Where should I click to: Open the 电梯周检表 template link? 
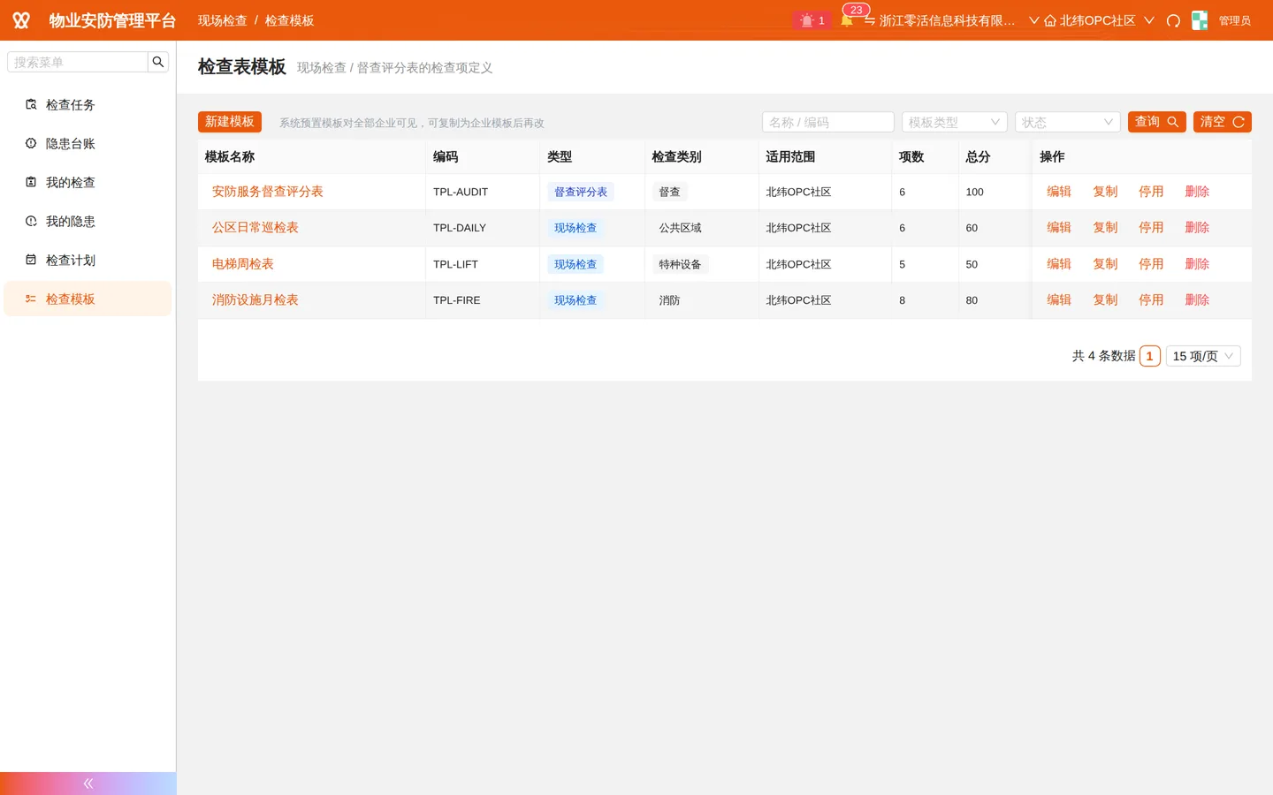click(x=242, y=264)
